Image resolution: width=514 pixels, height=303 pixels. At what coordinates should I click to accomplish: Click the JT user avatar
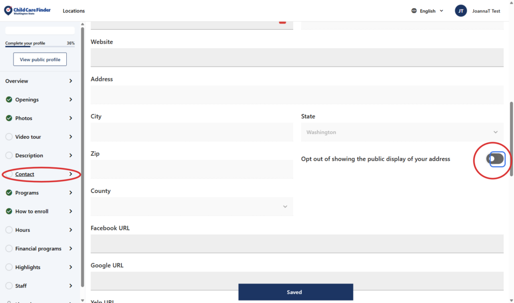[460, 11]
